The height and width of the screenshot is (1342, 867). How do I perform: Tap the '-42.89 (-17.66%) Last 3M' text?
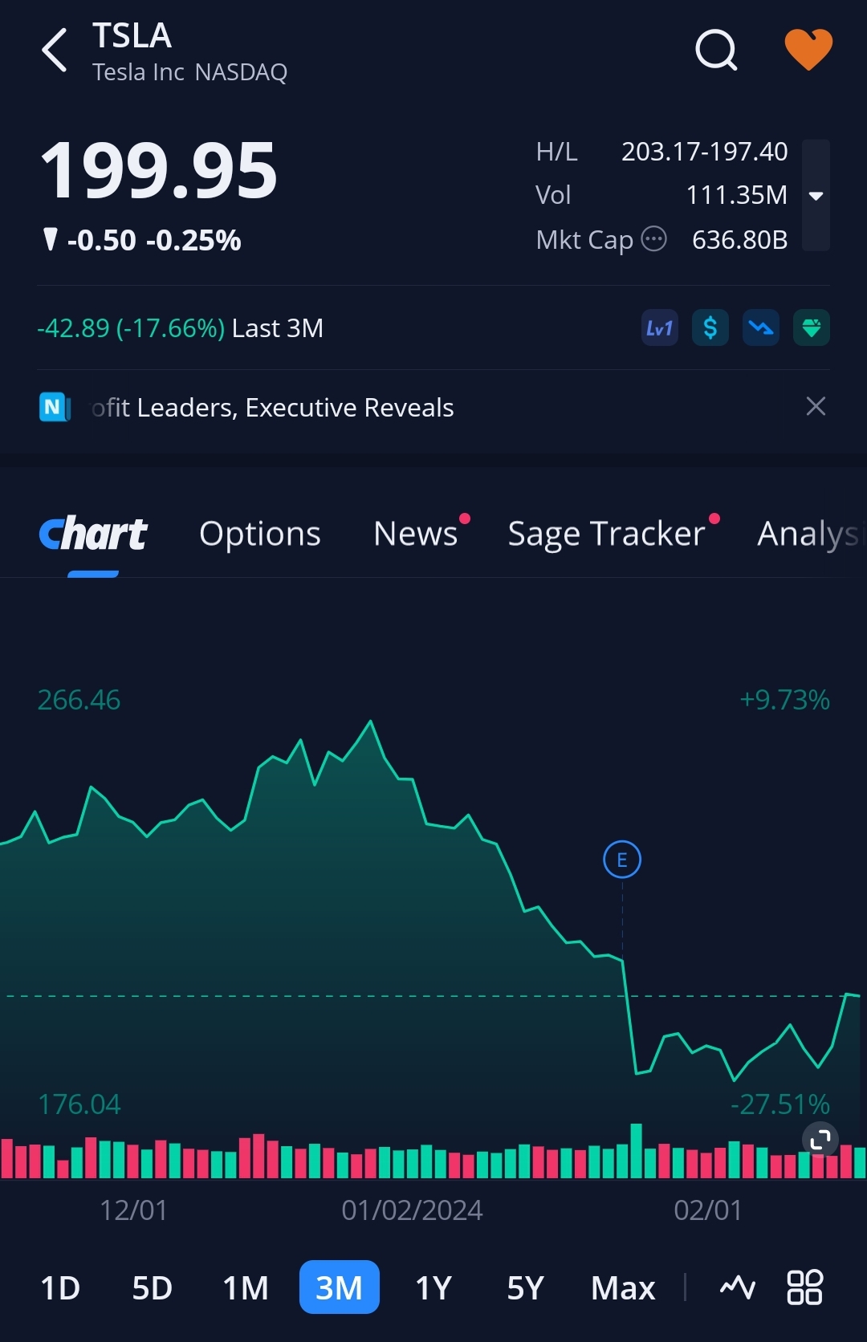(180, 328)
